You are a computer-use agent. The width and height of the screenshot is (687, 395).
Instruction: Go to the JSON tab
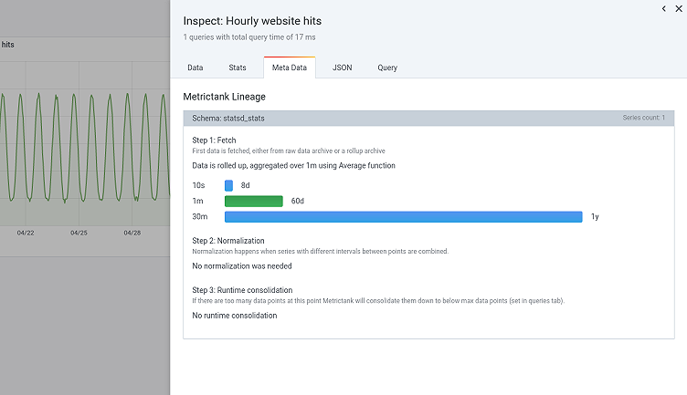click(x=343, y=68)
